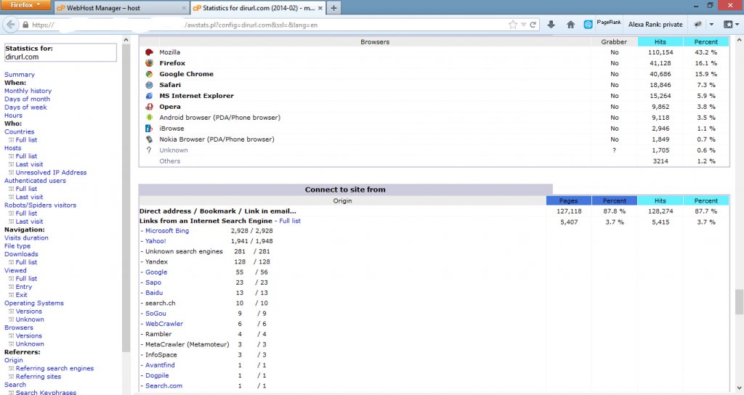Open the Exit pages link

tap(21, 295)
